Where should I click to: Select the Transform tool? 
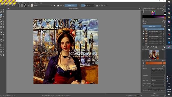pos(1,27)
